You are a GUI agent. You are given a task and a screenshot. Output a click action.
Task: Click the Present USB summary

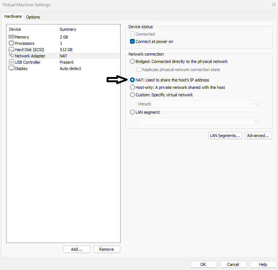[x=67, y=62]
